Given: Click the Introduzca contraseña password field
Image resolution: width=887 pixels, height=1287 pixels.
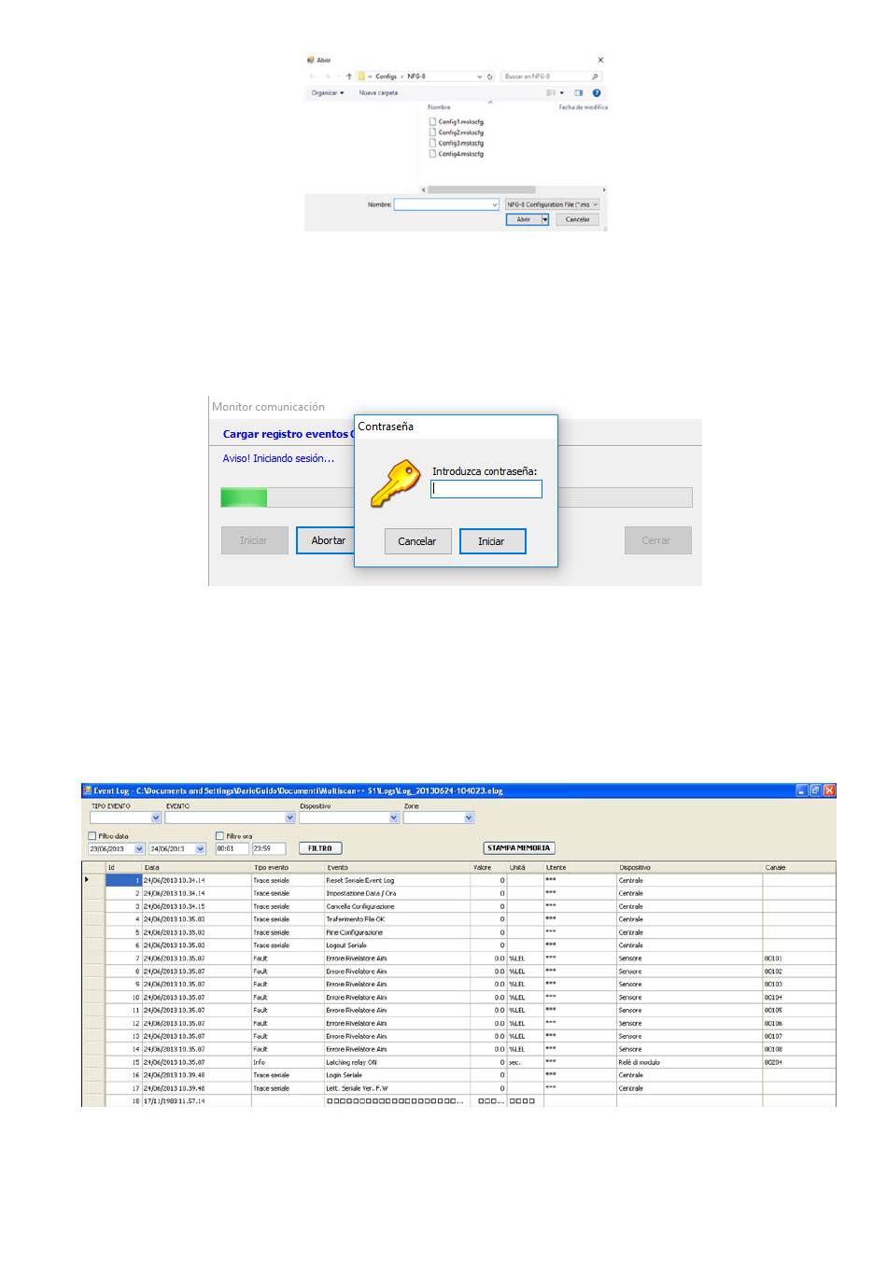Looking at the screenshot, I should coord(486,489).
